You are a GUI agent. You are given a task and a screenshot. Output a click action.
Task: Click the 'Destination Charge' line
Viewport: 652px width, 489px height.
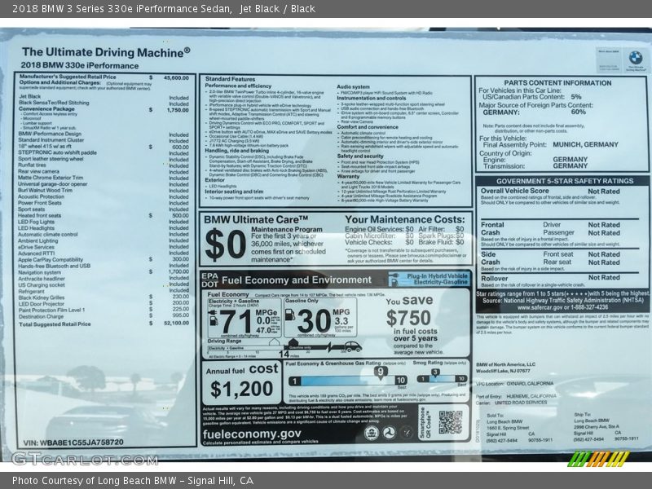click(42, 316)
